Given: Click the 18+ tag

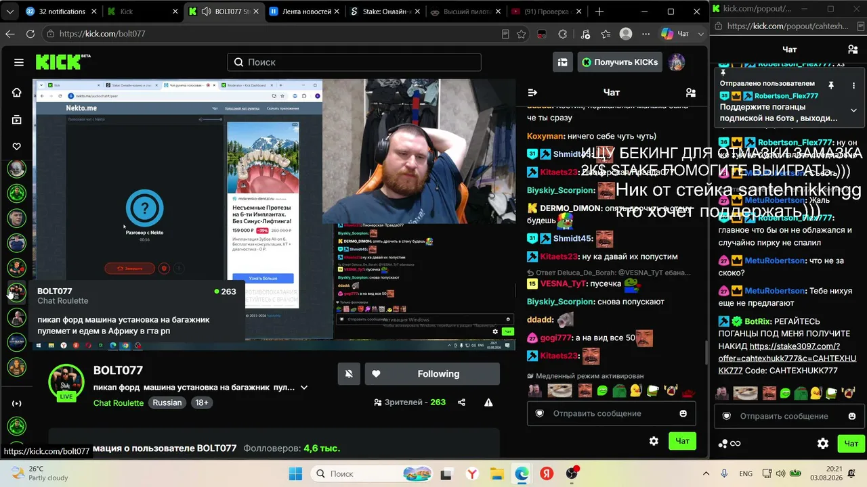Looking at the screenshot, I should [x=202, y=402].
